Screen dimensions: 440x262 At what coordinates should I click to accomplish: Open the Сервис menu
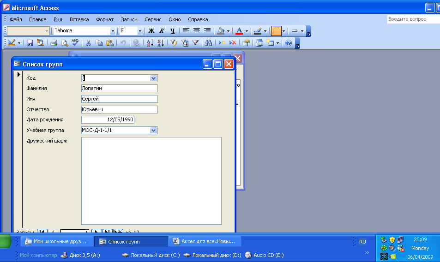tap(153, 20)
